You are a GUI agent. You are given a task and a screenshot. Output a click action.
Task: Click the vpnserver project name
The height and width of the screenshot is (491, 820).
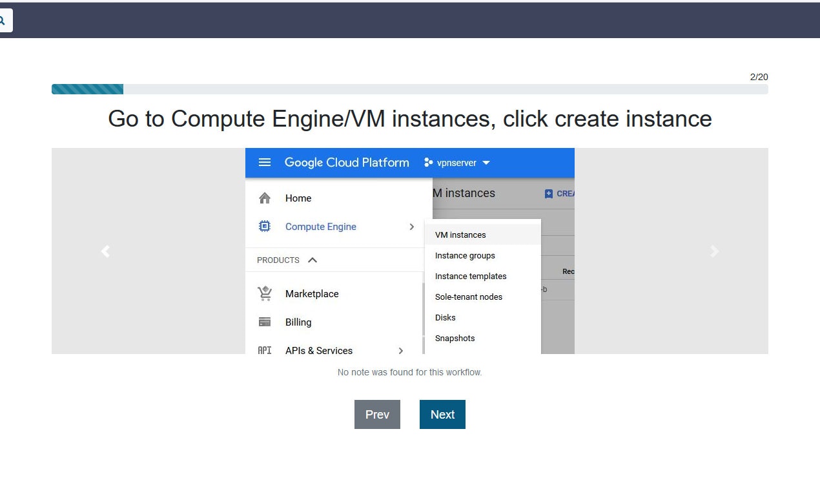[456, 163]
